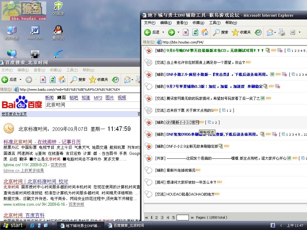The image size is (307, 230).
Task: Open 我的电脑 desktop icon
Action: [x=12, y=33]
